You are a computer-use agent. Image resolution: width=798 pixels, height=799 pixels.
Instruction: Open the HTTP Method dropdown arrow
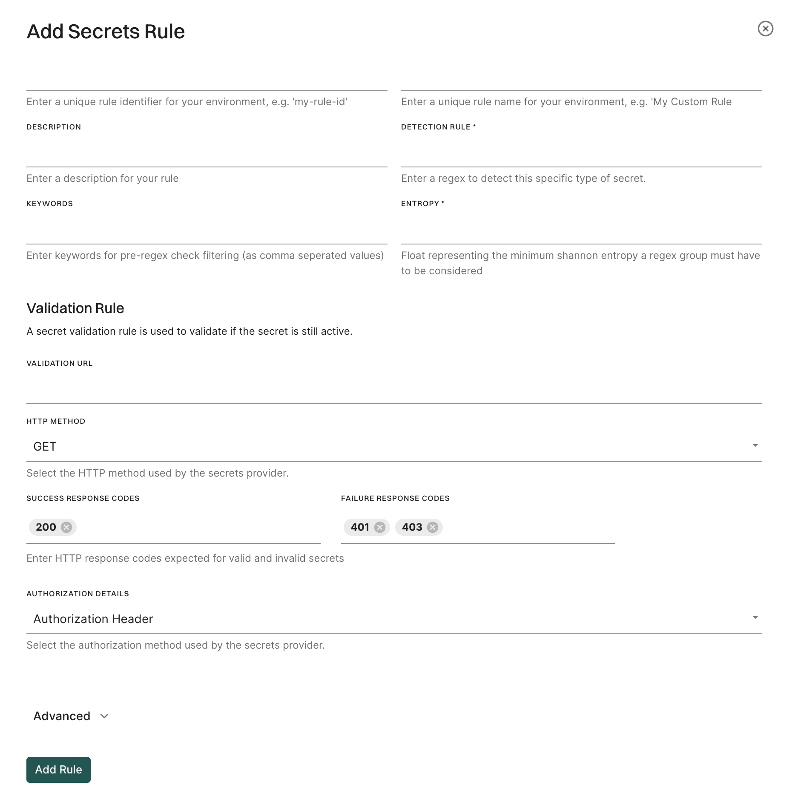click(755, 445)
